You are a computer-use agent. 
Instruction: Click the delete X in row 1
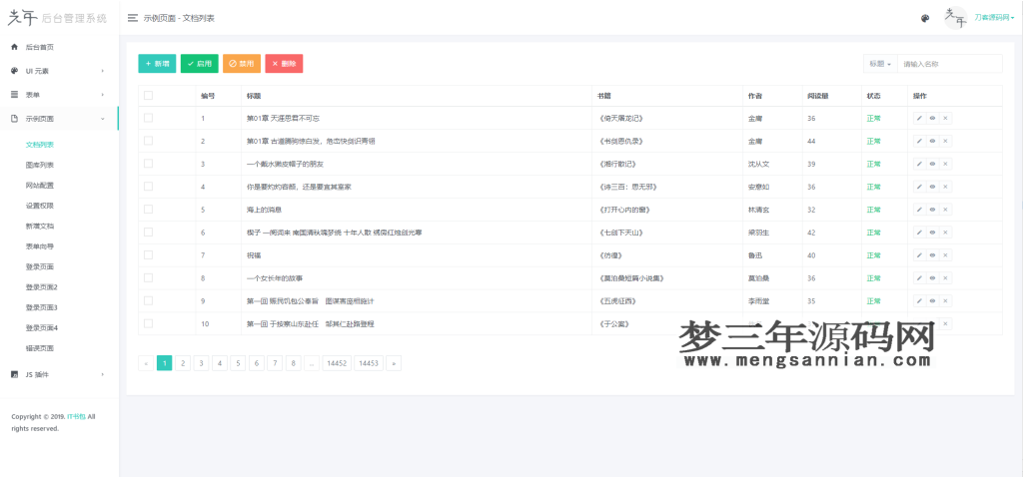coord(945,118)
